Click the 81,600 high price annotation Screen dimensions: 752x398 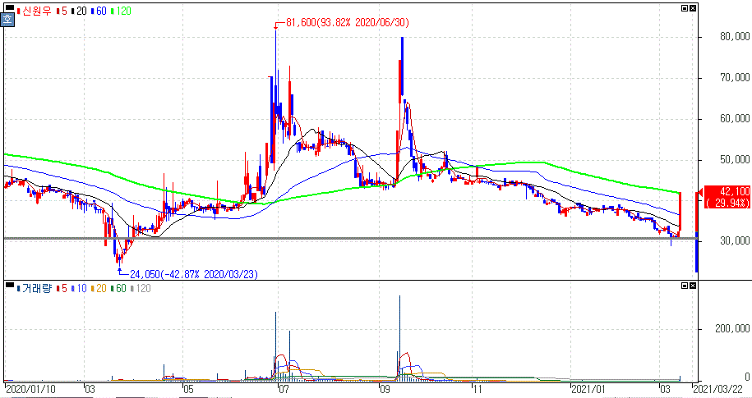click(347, 22)
